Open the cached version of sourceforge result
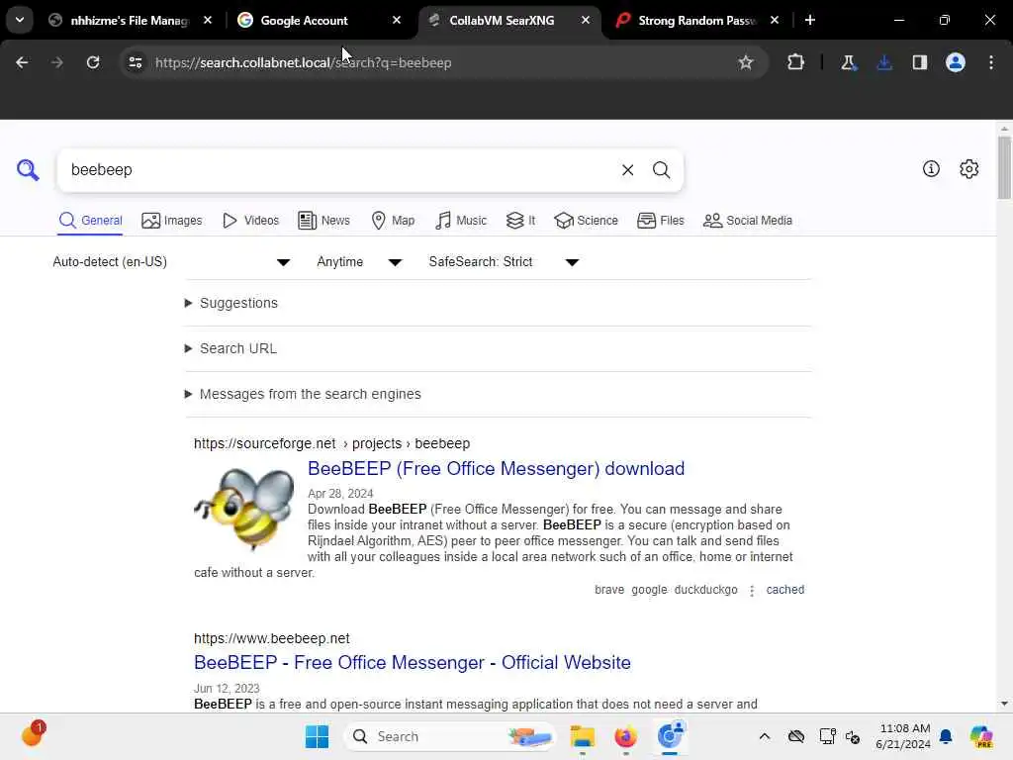Screen dimensions: 1013x760 tap(784, 590)
